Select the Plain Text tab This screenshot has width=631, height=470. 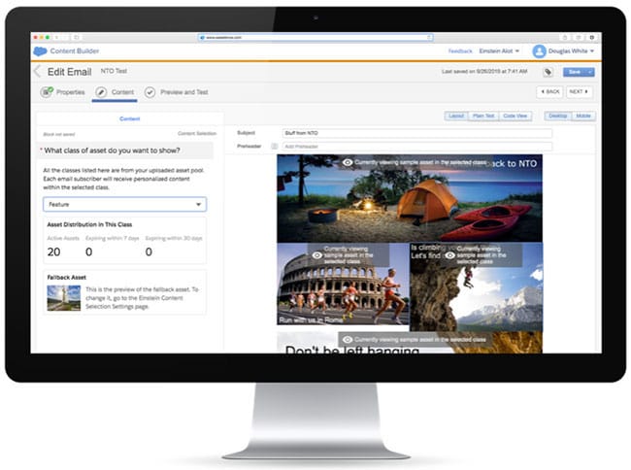click(483, 116)
